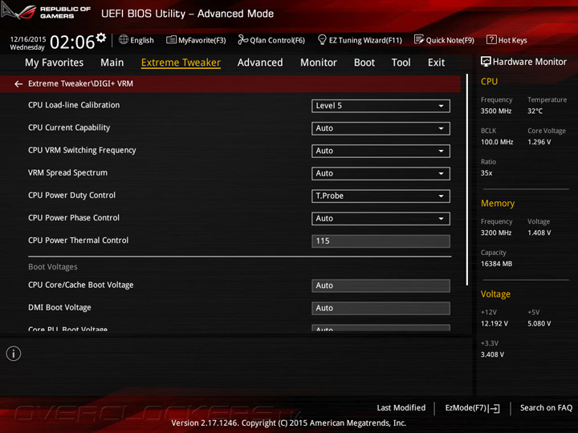Click the 1.296 V Core Voltage value
Viewport: 578px width, 433px height.
pyautogui.click(x=539, y=142)
